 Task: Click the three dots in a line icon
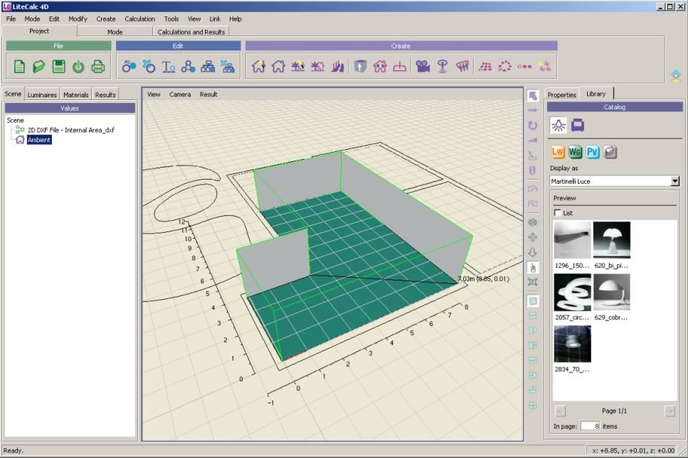click(524, 66)
